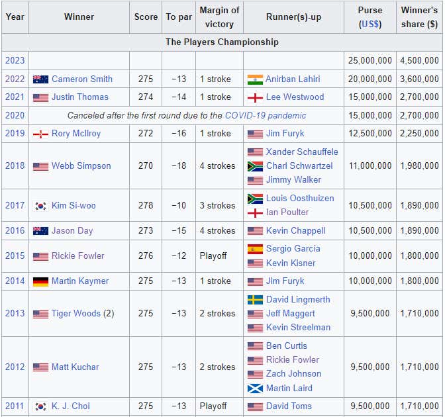Open the Kevin Streelman link
The height and width of the screenshot is (417, 445).
[298, 328]
